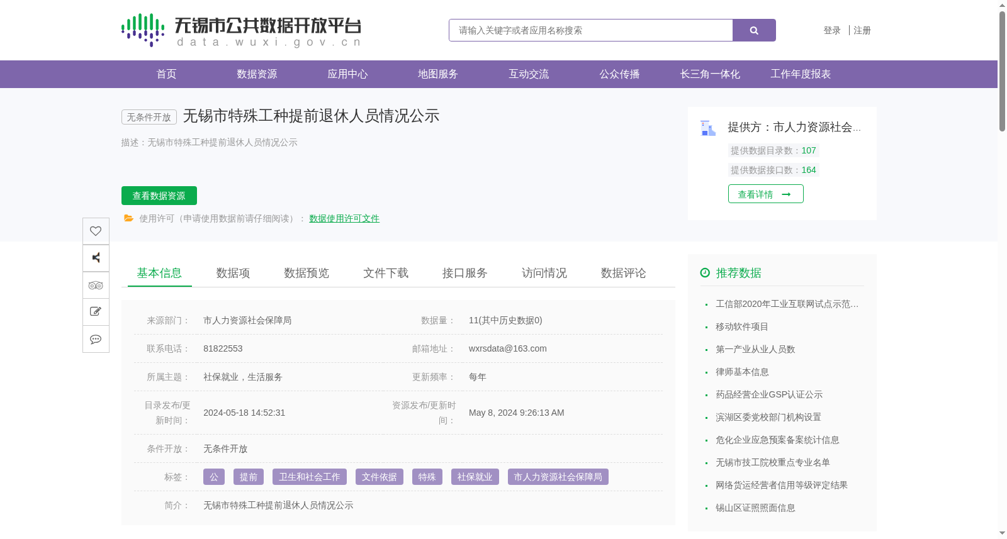The height and width of the screenshot is (539, 1007).
Task: Open recommended item 移动软件项目
Action: click(x=742, y=326)
